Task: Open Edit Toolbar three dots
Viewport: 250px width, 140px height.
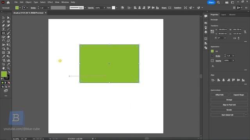Action: 6,96
